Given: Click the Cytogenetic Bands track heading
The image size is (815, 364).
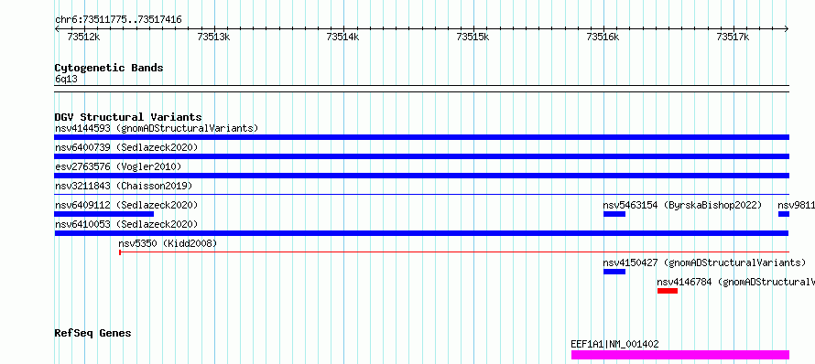Looking at the screenshot, I should [x=109, y=68].
